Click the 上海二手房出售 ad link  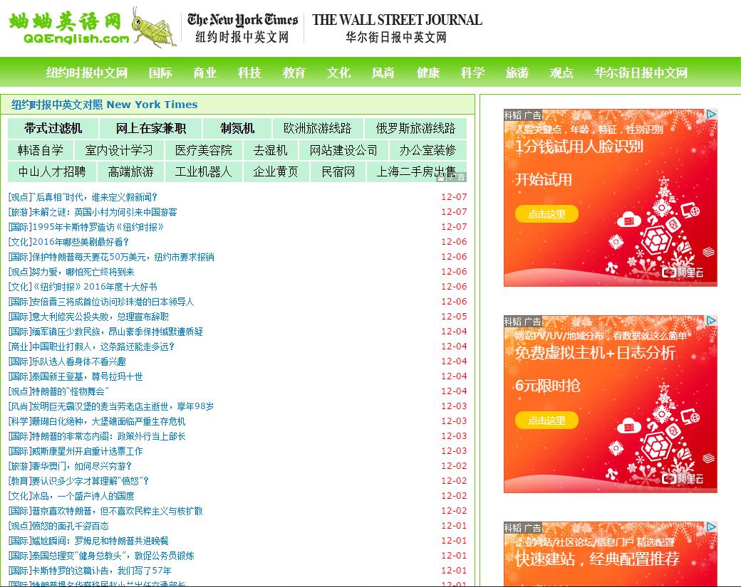tap(416, 171)
